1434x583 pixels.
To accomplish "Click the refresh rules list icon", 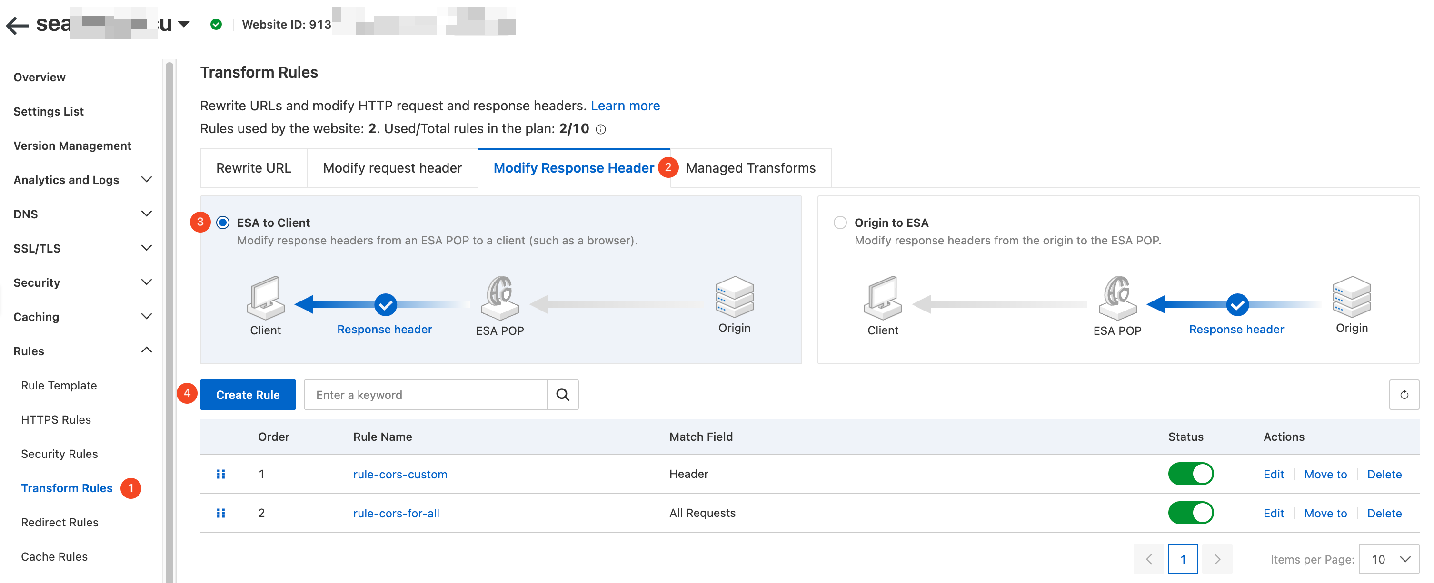I will click(x=1404, y=395).
